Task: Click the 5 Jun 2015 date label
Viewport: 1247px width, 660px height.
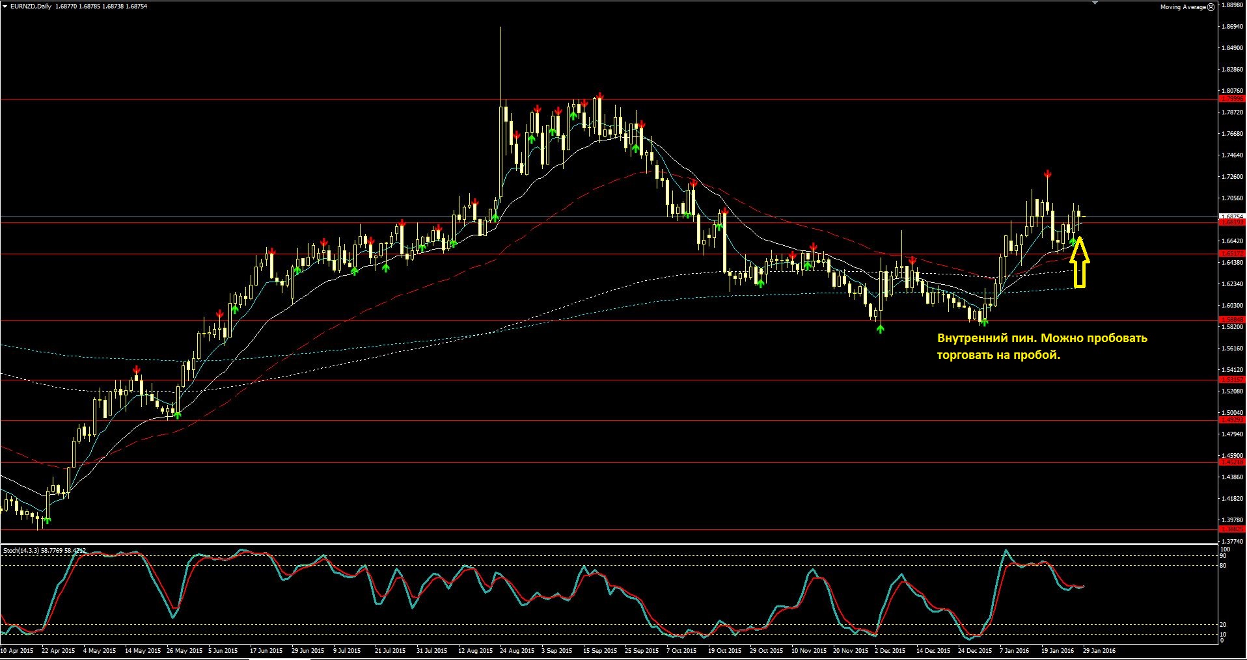Action: [x=223, y=650]
